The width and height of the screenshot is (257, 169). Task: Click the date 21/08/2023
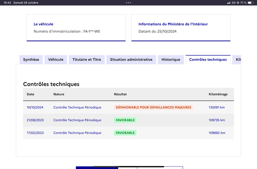click(35, 120)
